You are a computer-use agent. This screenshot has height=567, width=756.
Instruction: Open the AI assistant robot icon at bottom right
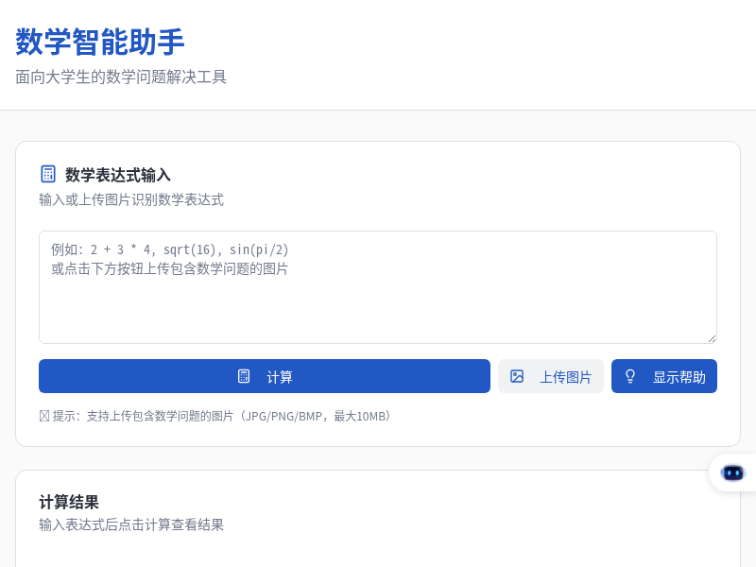[x=732, y=472]
